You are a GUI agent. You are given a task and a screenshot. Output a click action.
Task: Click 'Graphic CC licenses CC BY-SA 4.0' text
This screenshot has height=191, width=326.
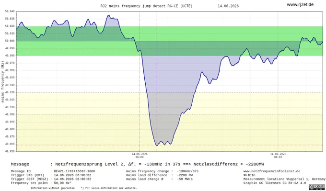pos(275,183)
